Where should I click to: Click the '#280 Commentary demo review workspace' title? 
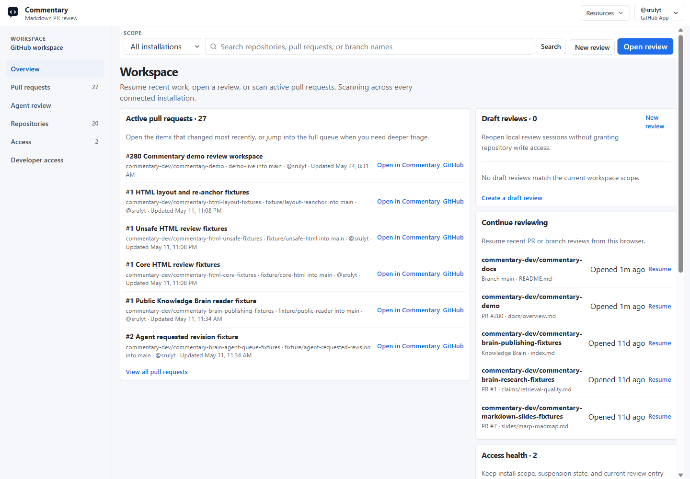pyautogui.click(x=194, y=156)
